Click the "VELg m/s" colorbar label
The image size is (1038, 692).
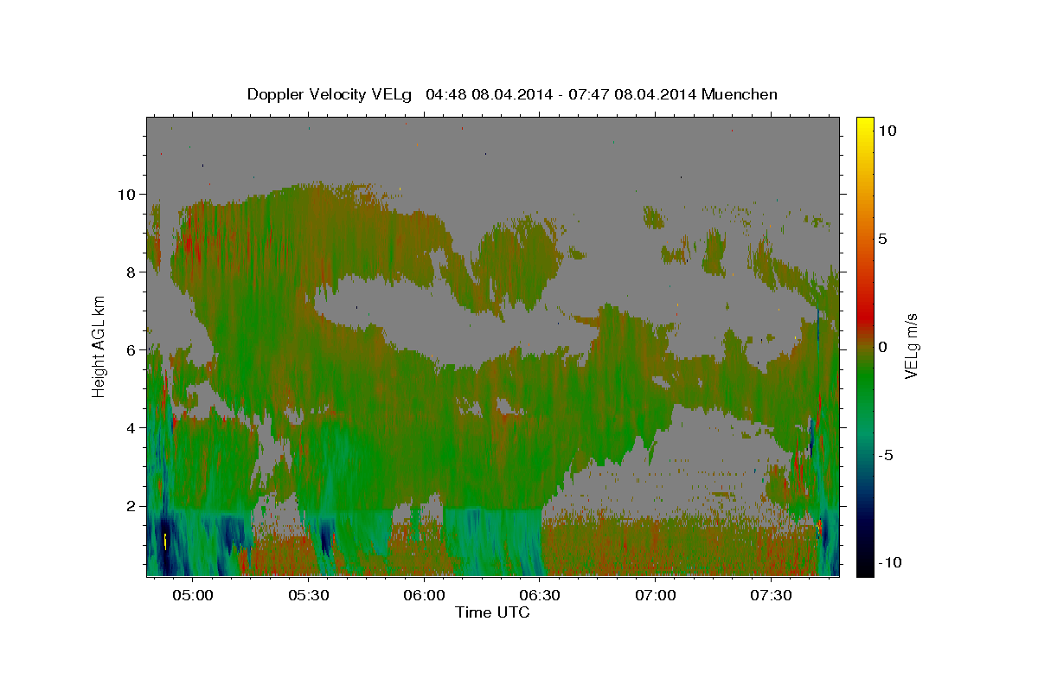pos(912,345)
